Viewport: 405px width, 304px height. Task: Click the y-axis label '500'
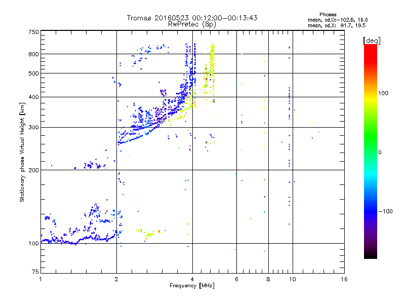tap(33, 73)
